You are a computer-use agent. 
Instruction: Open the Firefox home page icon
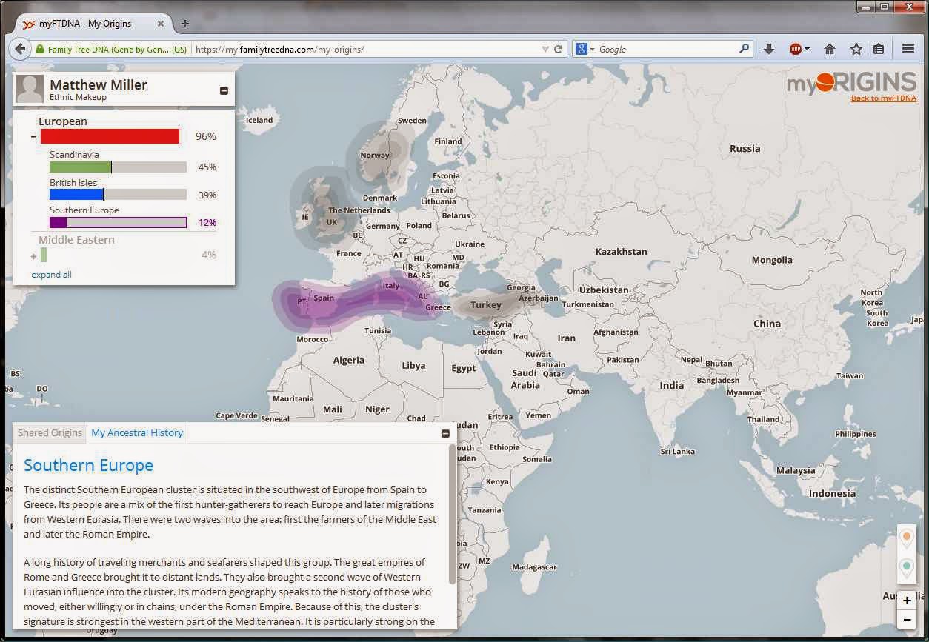(x=830, y=48)
